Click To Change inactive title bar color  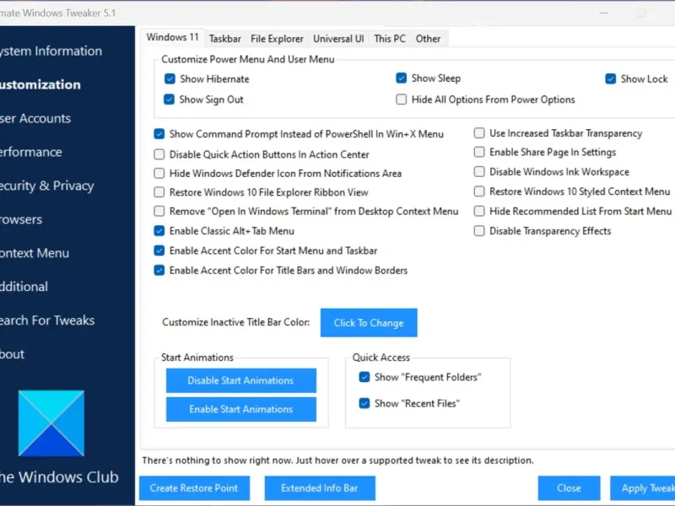coord(369,323)
